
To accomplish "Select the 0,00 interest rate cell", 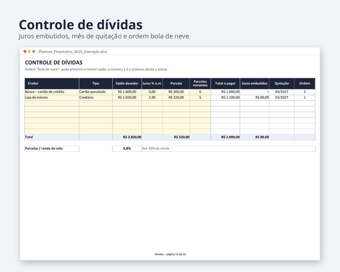I will click(152, 92).
